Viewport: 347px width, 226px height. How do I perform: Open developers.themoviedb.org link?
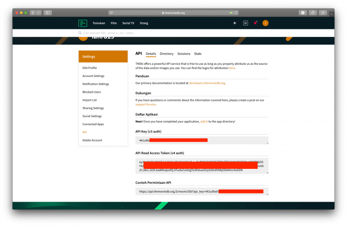point(207,83)
